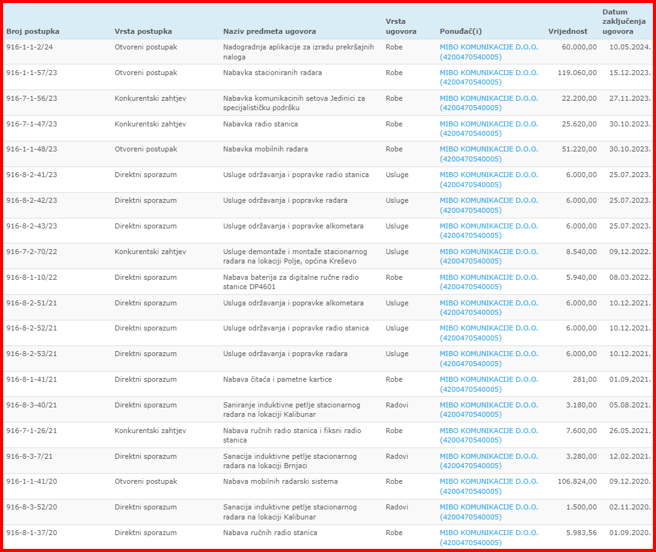The width and height of the screenshot is (656, 552).
Task: Click 'Nabava baterija za digitalne ručne radio stanice'
Action: point(291,282)
